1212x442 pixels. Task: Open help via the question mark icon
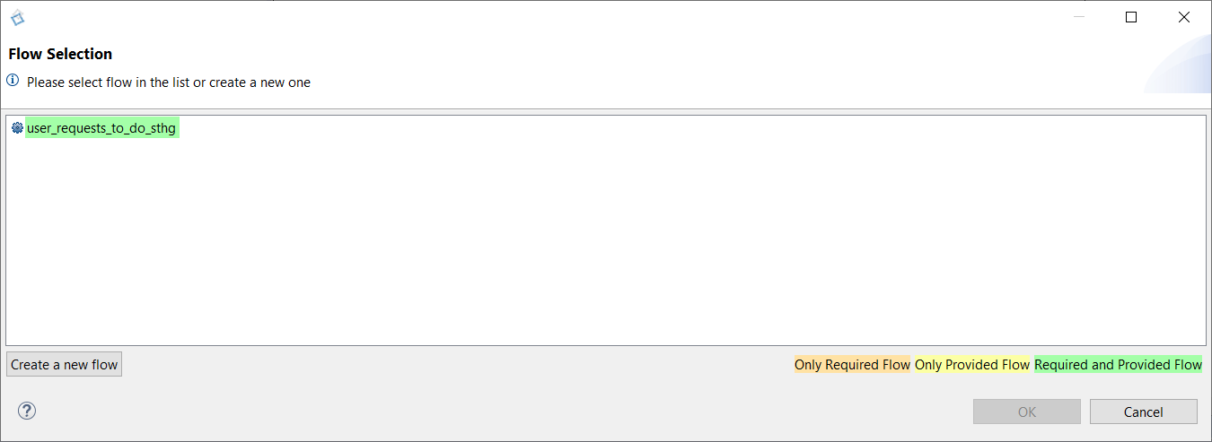pos(27,412)
